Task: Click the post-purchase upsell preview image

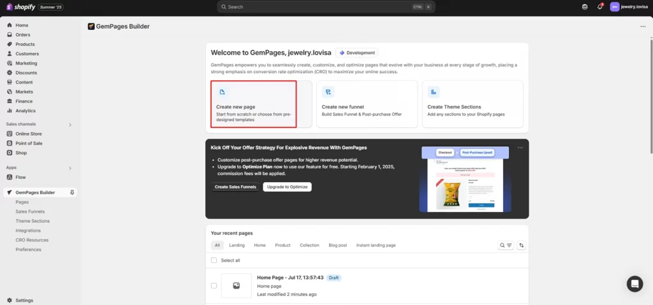Action: [x=464, y=180]
